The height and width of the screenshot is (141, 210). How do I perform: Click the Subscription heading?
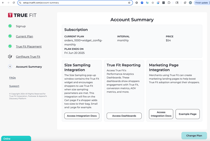click(76, 30)
